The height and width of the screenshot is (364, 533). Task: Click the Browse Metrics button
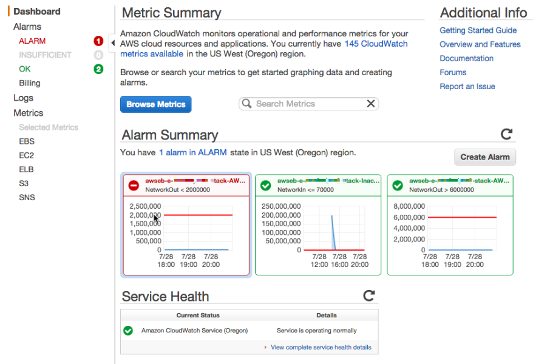tap(155, 104)
